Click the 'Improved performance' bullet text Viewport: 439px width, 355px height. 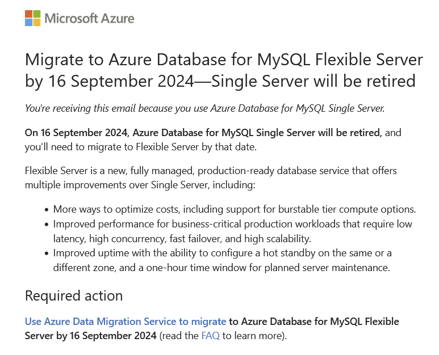[233, 231]
